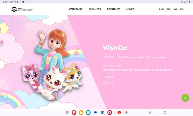Tap the recent apps navigation button

(150, 112)
